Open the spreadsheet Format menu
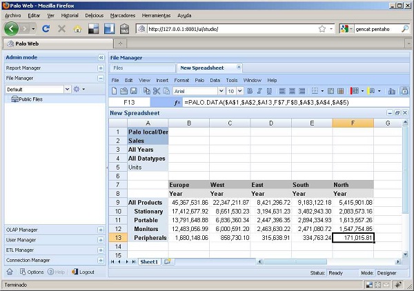414x291 pixels. coord(181,80)
